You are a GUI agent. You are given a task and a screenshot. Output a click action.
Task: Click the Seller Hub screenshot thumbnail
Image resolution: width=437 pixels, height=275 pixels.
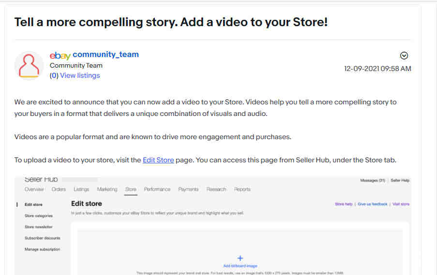(x=212, y=226)
